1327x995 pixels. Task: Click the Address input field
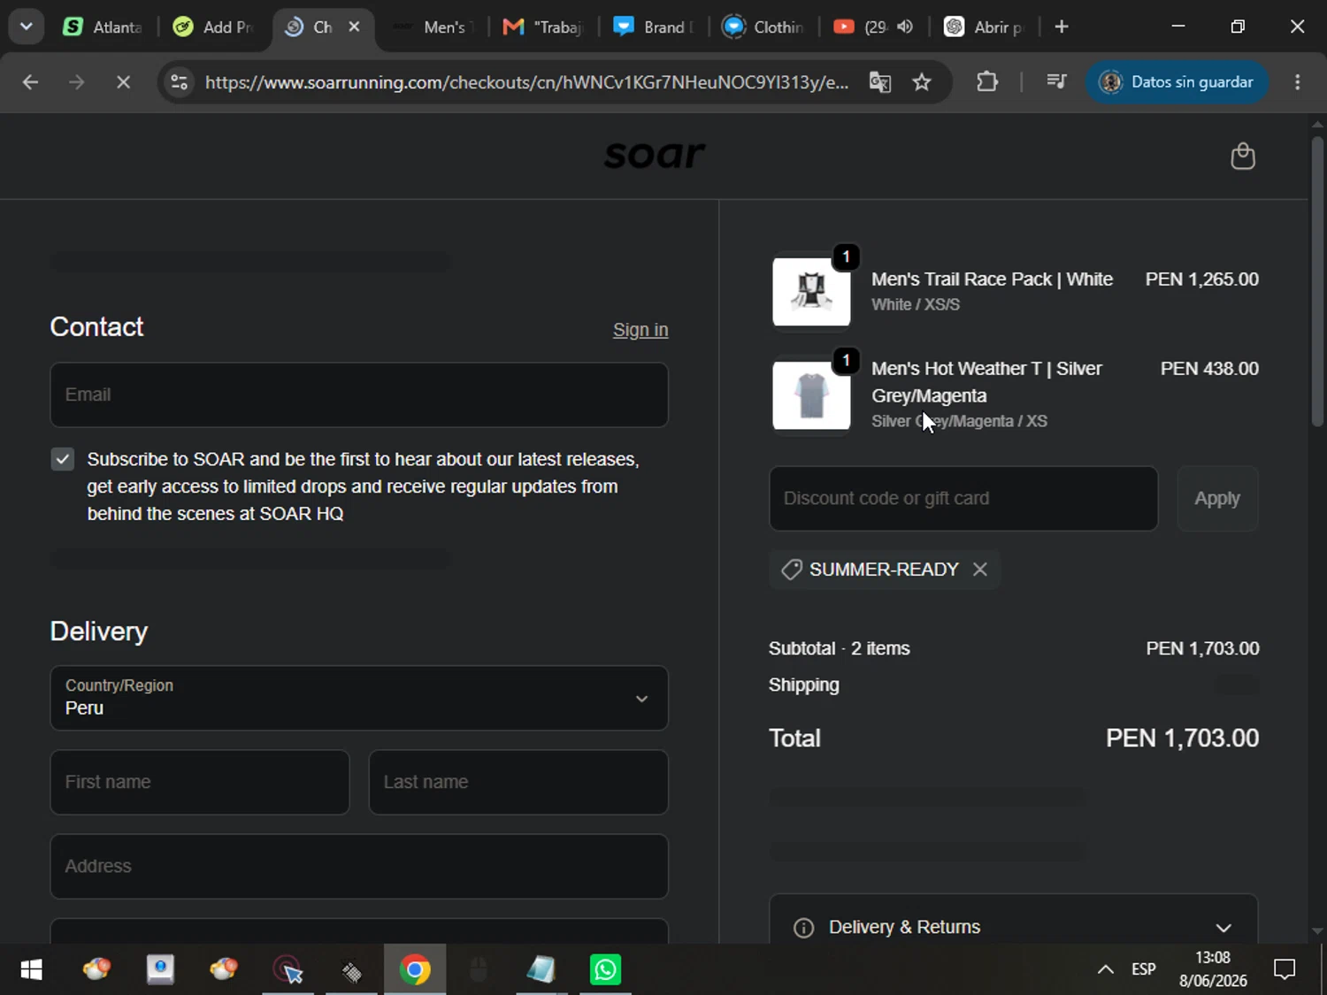pos(359,867)
